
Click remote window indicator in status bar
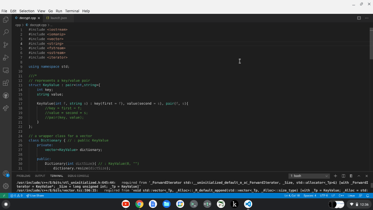tap(4, 196)
